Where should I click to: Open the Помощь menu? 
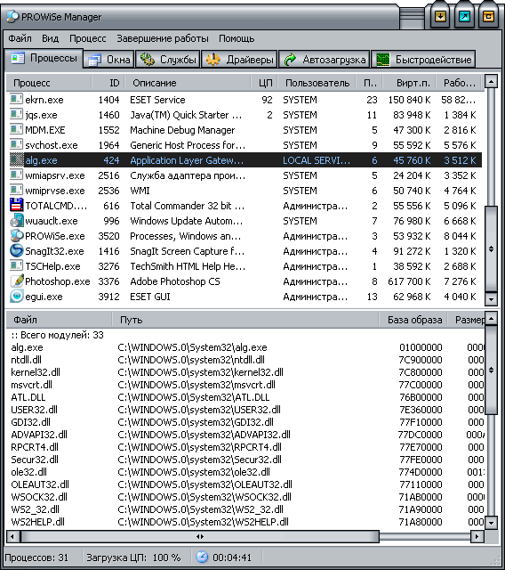(x=236, y=38)
